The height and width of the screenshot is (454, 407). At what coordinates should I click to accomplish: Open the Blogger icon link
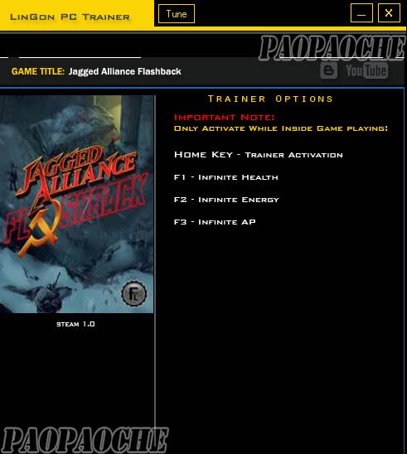click(x=329, y=70)
